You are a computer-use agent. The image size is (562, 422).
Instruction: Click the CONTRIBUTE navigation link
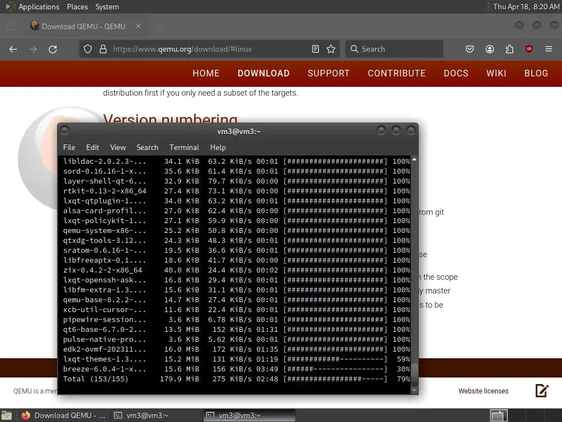pyautogui.click(x=397, y=73)
